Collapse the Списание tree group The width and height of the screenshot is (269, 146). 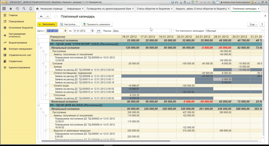(x=43, y=64)
